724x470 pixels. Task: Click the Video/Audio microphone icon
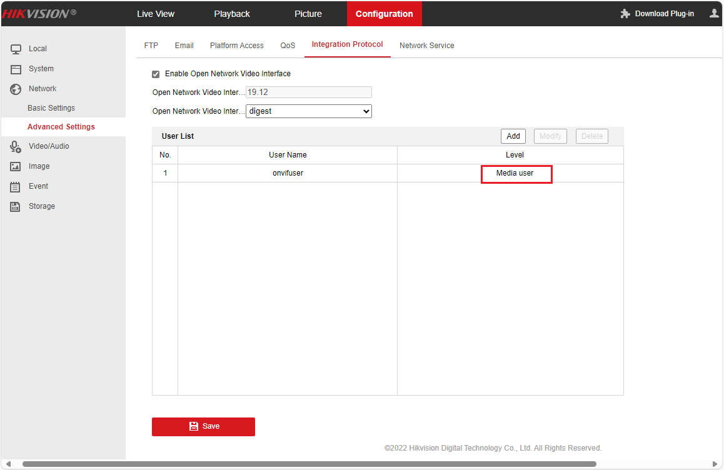pyautogui.click(x=16, y=146)
